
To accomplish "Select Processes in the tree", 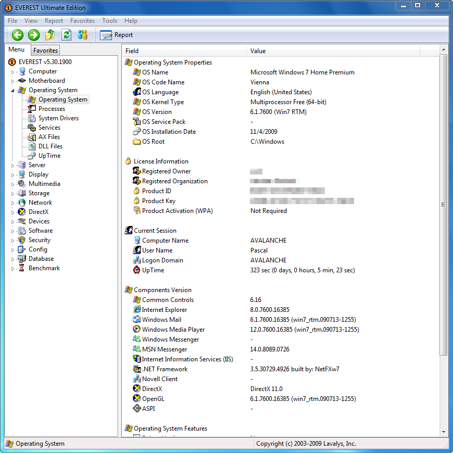I will coord(52,109).
